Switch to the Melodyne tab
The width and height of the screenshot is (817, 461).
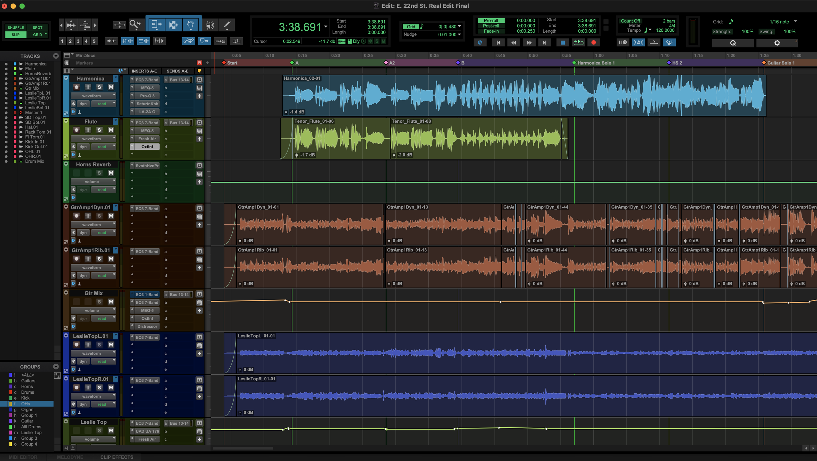(x=70, y=457)
